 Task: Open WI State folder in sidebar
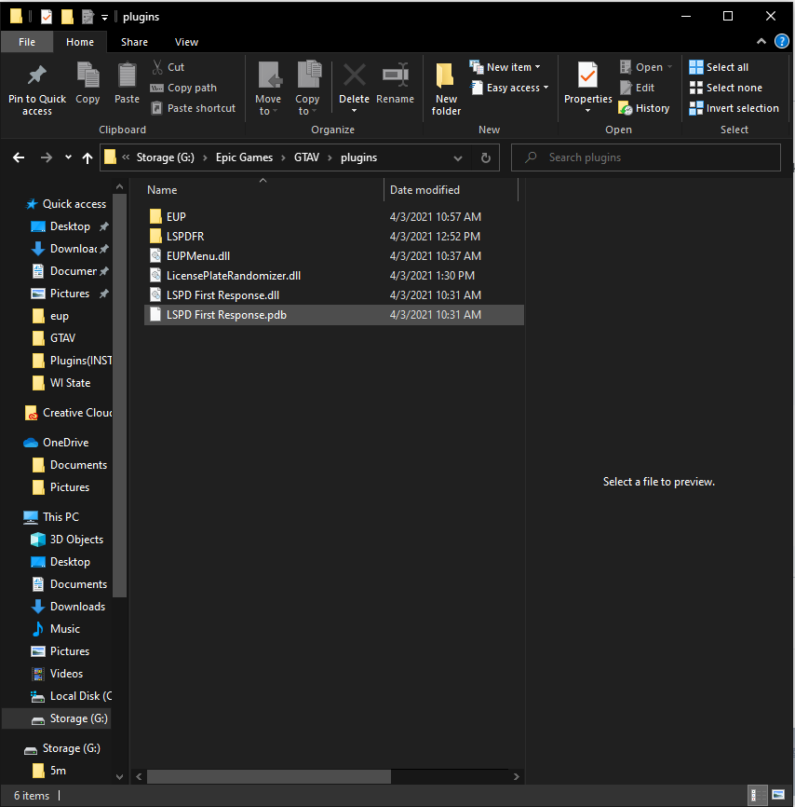[61, 383]
